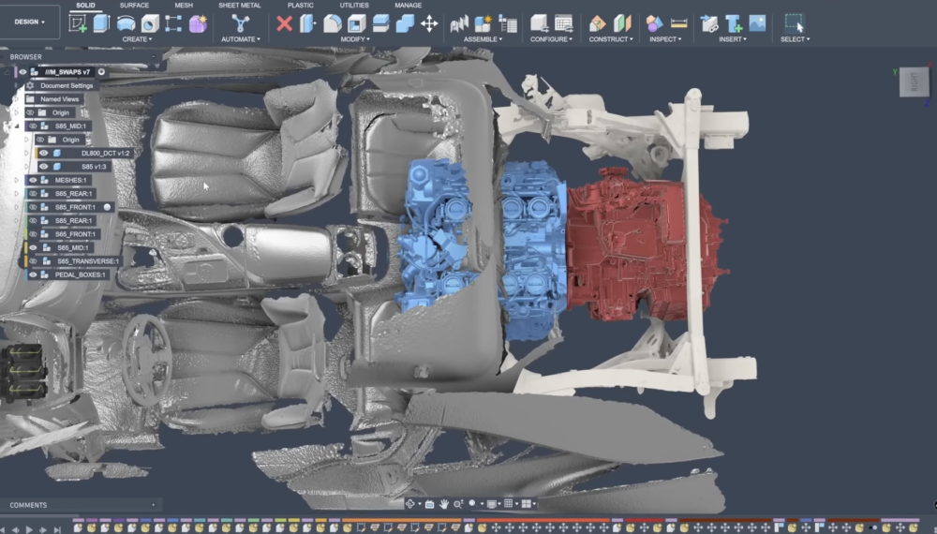Hide the MESHES:1 component

(x=33, y=180)
